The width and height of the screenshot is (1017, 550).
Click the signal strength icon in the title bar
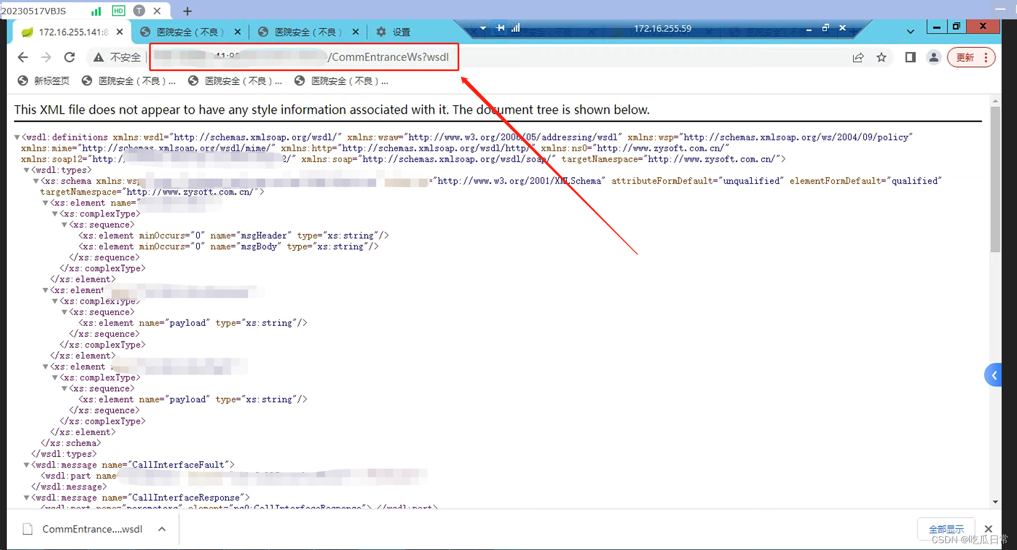(x=96, y=10)
